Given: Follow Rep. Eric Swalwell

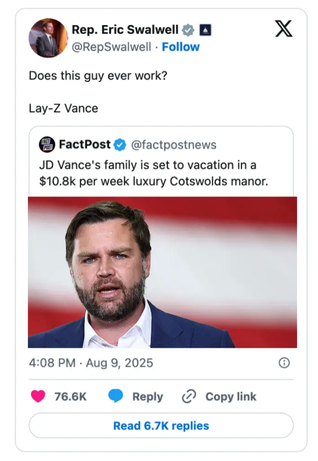Looking at the screenshot, I should point(181,47).
